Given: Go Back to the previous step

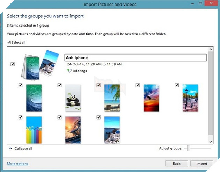Looking at the screenshot, I should click(176, 163).
